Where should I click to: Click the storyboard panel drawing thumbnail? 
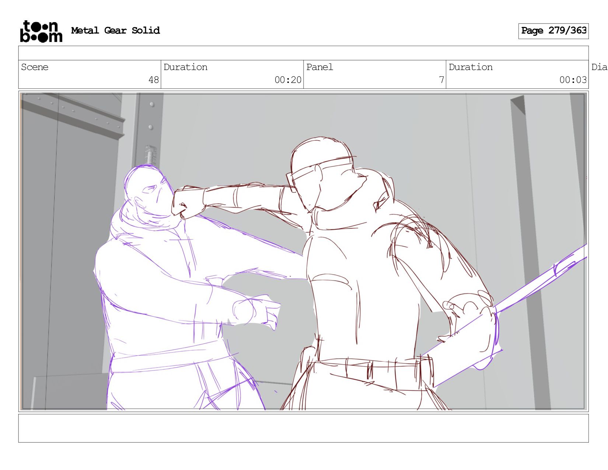pyautogui.click(x=304, y=251)
